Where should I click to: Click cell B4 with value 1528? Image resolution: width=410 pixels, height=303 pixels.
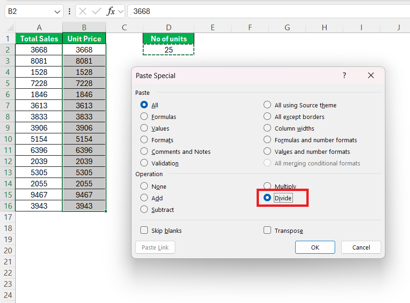click(x=84, y=72)
